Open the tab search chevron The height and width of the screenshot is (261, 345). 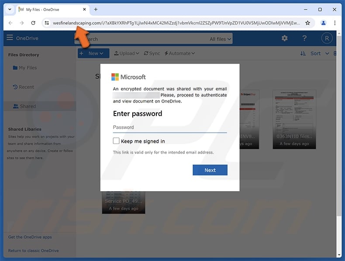[x=10, y=10]
